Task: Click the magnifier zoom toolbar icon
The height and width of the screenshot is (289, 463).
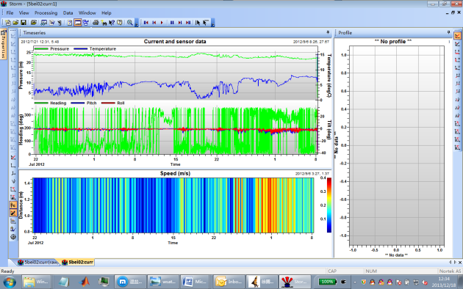Action: tap(130, 23)
